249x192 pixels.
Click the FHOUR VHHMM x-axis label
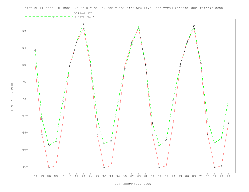pyautogui.click(x=131, y=184)
